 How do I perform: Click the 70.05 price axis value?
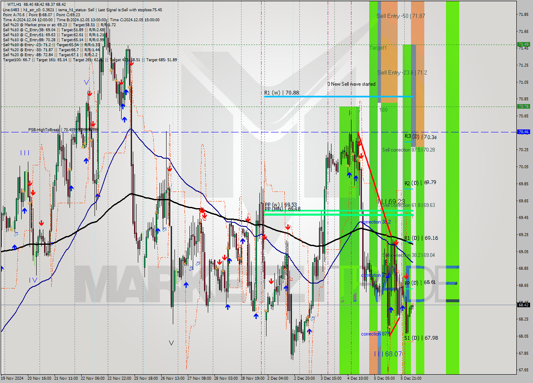click(x=523, y=167)
